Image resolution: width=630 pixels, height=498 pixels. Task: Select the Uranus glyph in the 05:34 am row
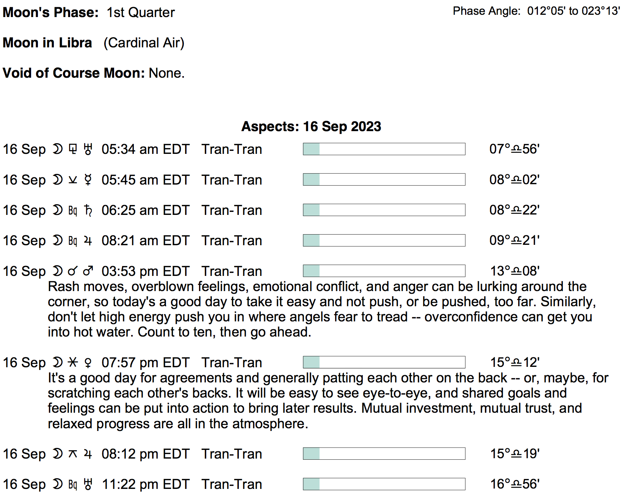[x=88, y=149]
